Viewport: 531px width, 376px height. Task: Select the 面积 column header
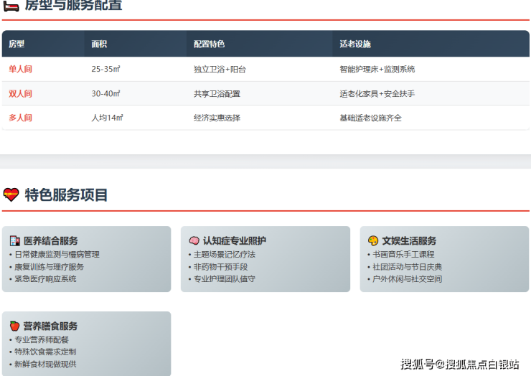pyautogui.click(x=99, y=44)
